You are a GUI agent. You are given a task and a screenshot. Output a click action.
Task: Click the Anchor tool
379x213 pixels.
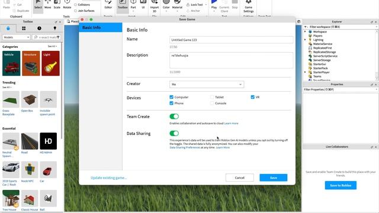(193, 11)
